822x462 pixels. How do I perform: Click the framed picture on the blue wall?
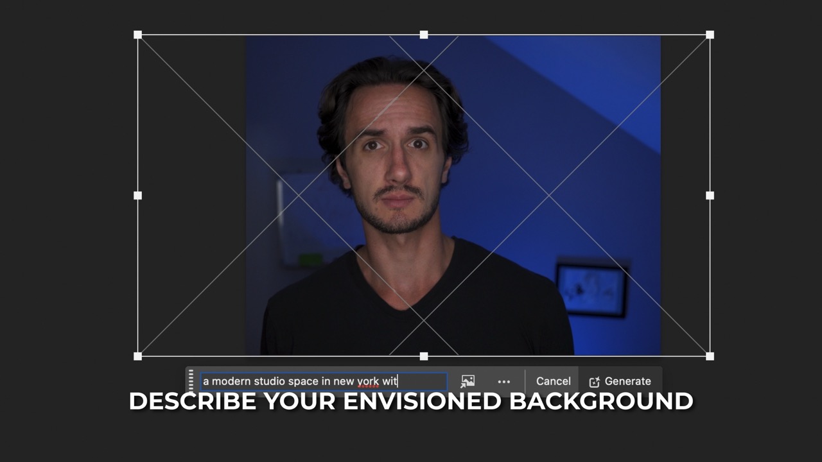pyautogui.click(x=591, y=289)
